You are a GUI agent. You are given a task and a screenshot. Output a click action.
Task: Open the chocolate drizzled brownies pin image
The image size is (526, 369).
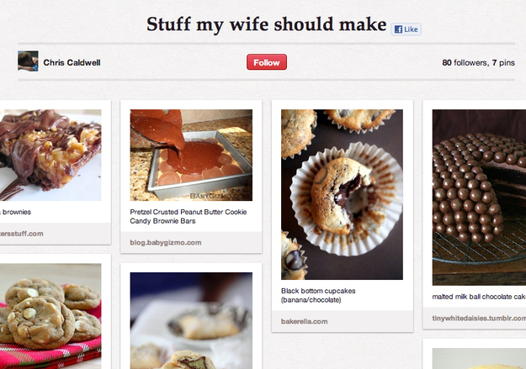pyautogui.click(x=50, y=155)
